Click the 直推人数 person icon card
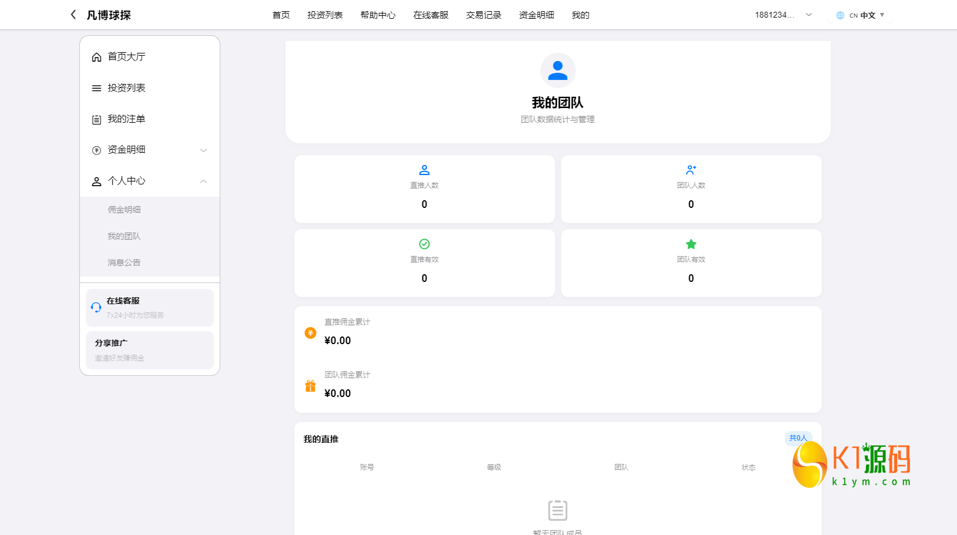Image resolution: width=957 pixels, height=535 pixels. point(424,170)
